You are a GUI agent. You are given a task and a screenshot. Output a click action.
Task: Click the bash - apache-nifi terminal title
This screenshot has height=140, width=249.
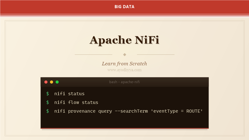click(x=125, y=82)
